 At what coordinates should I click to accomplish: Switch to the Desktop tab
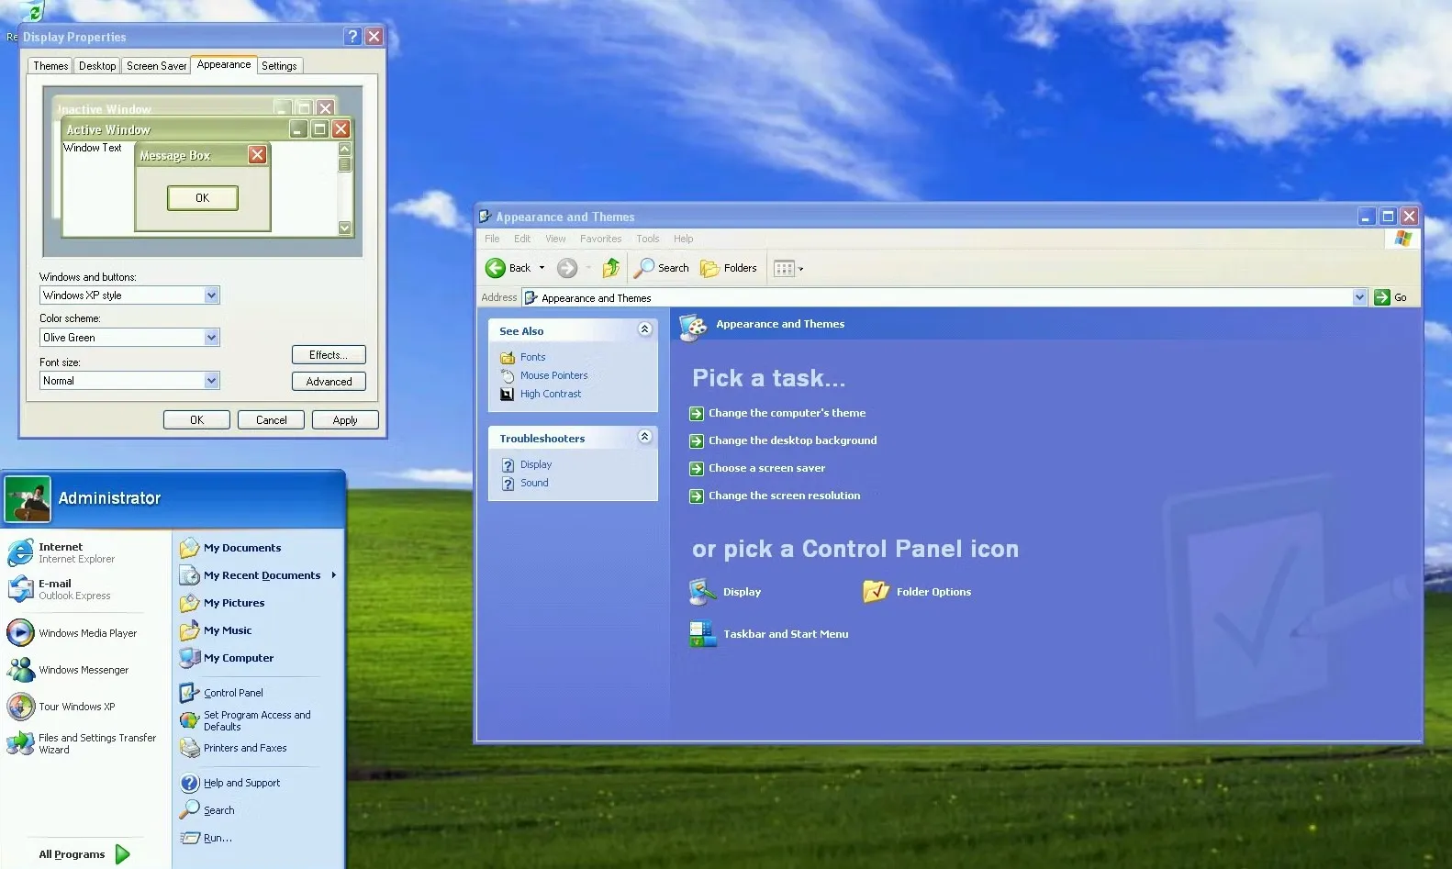(x=97, y=66)
